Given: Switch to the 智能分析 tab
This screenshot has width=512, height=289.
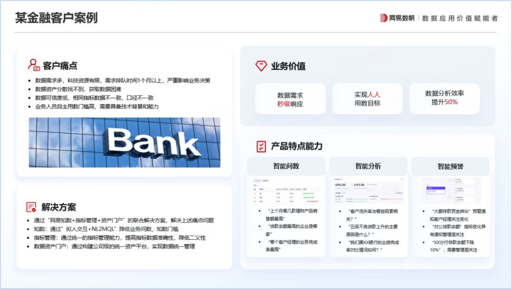Looking at the screenshot, I should click(368, 166).
